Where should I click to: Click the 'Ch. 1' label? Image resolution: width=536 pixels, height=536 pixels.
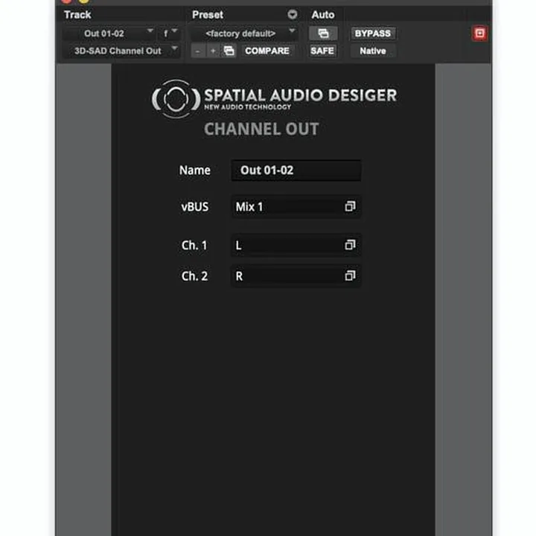194,245
